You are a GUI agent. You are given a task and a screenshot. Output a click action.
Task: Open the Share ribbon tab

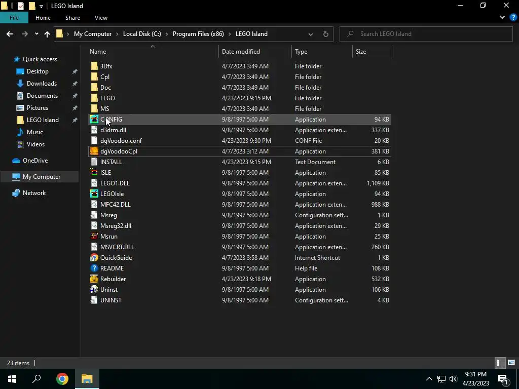pos(72,18)
